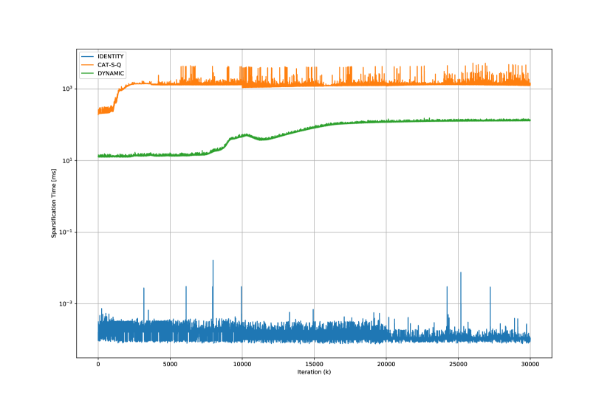Click the x-axis tick label 10000

point(242,364)
